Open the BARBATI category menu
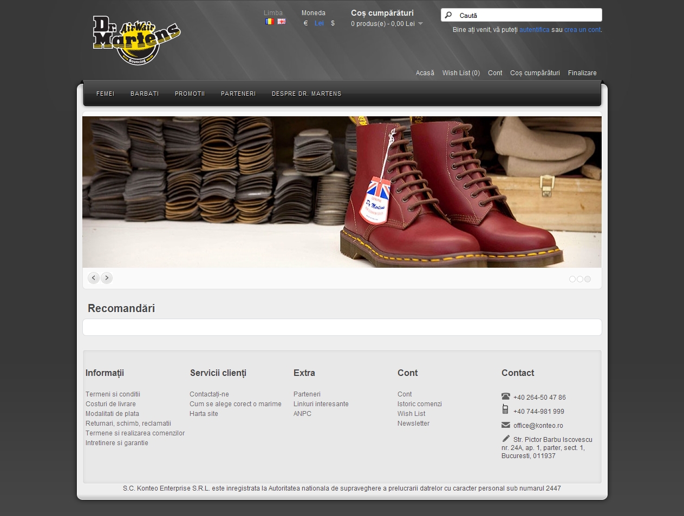 click(145, 94)
